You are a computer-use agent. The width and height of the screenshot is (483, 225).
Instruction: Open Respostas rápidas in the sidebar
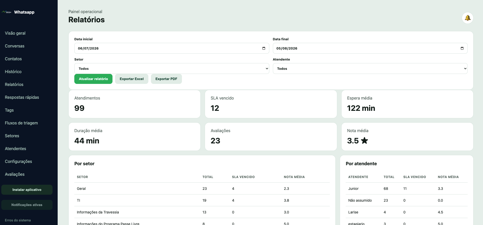[22, 97]
